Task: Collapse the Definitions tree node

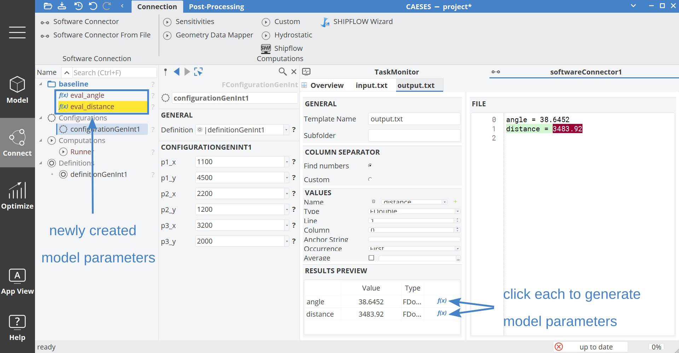Action: (x=41, y=163)
